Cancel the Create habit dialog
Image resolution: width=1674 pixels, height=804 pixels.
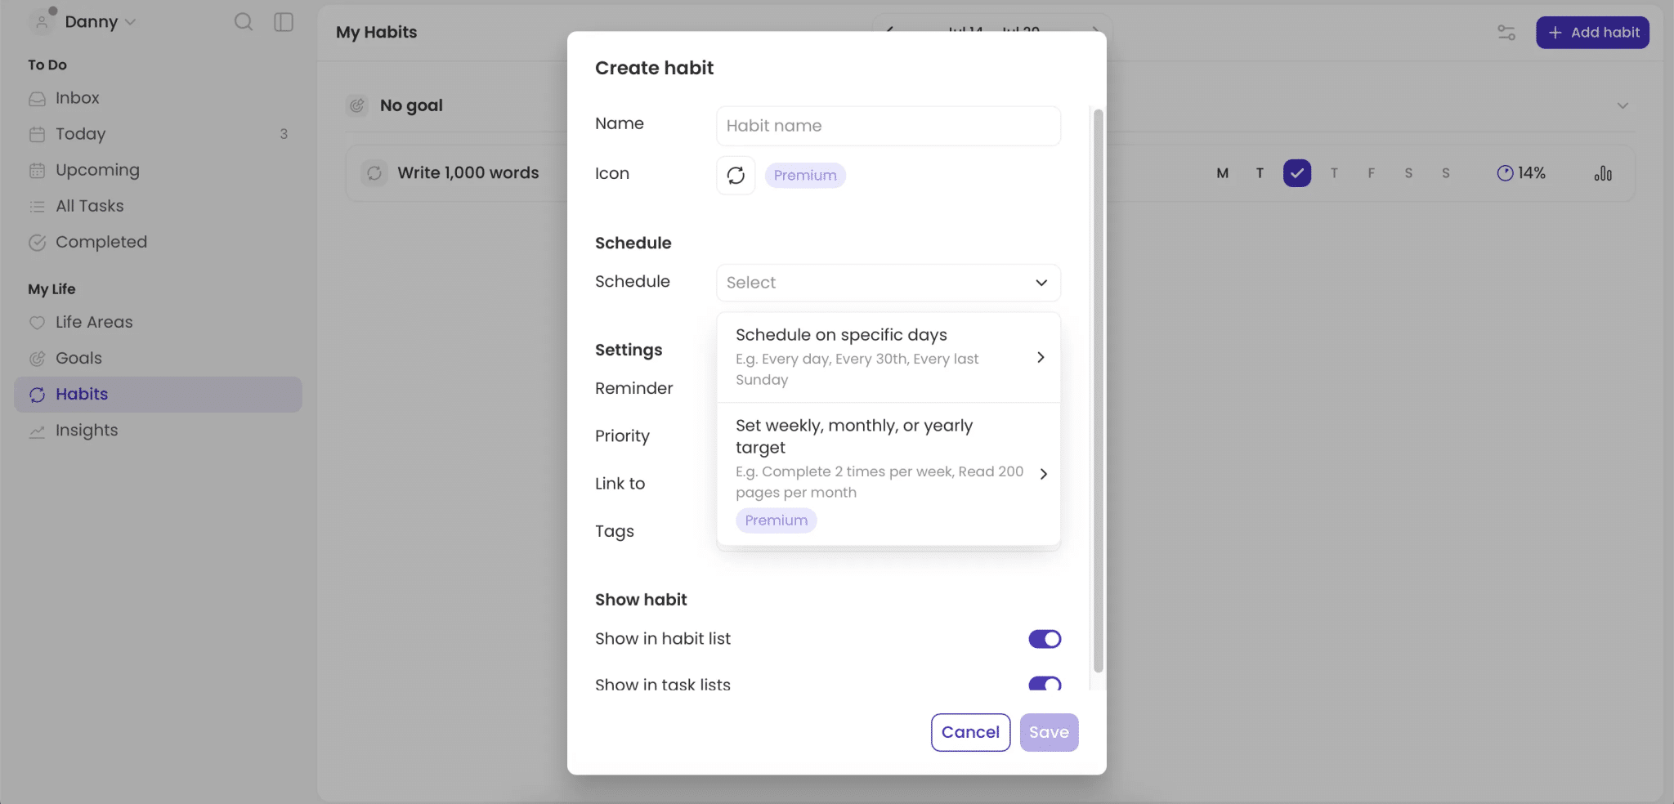click(969, 732)
